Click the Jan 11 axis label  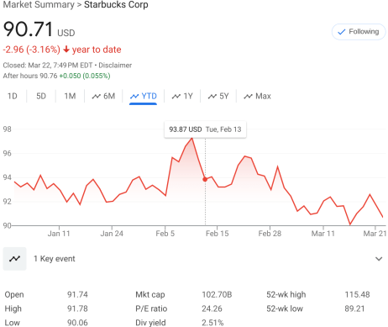59,234
